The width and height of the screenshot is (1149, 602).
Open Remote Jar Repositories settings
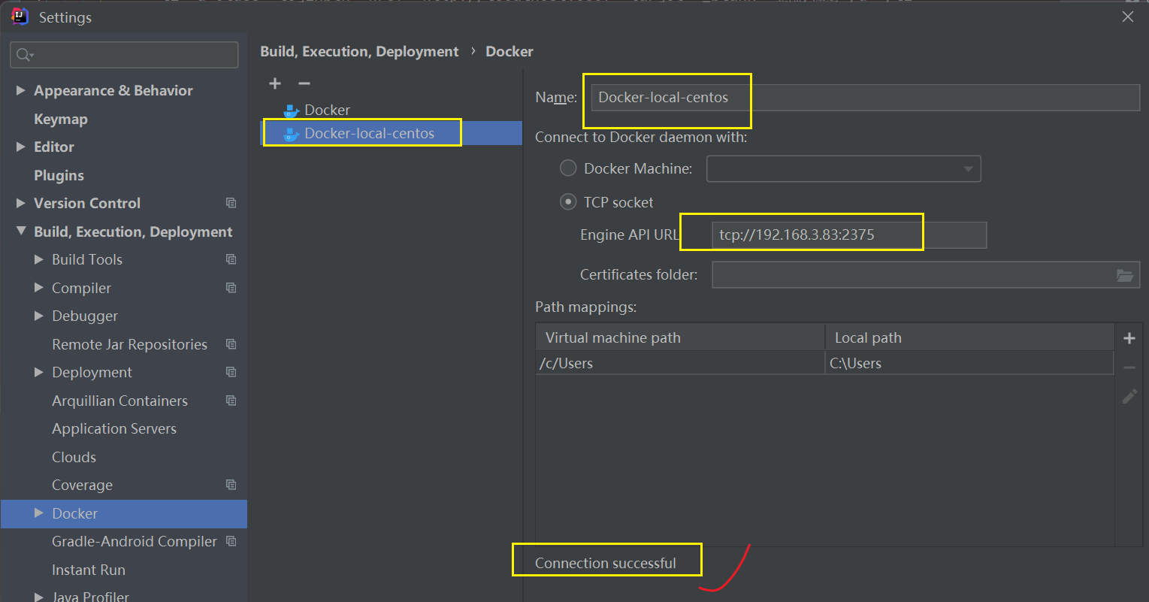tap(129, 344)
